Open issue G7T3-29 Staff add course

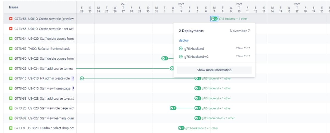(44, 68)
